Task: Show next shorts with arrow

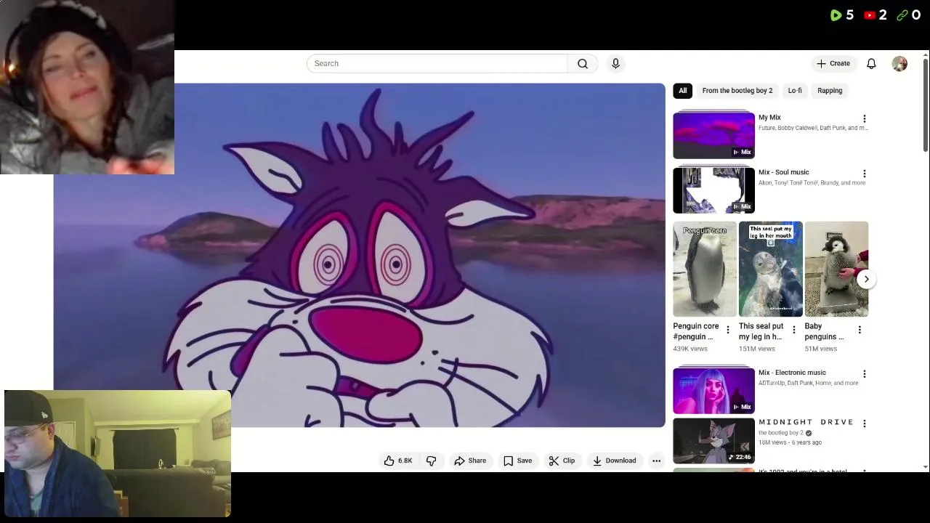Action: click(866, 279)
